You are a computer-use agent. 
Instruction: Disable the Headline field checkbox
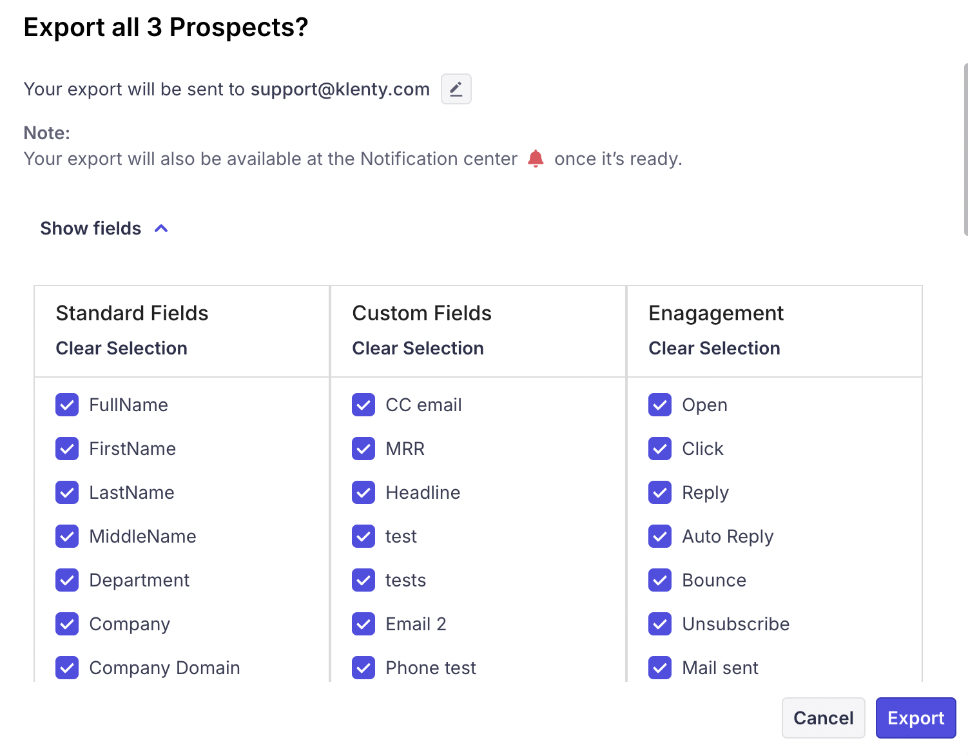363,492
